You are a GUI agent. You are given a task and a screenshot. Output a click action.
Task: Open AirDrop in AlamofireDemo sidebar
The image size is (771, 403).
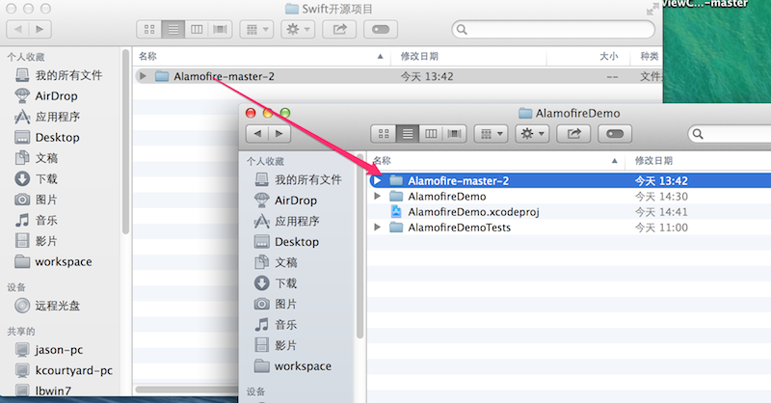(x=285, y=201)
